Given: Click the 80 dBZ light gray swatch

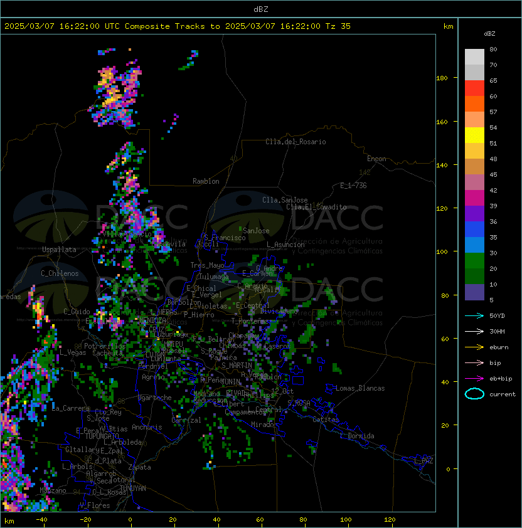Looking at the screenshot, I should [474, 56].
